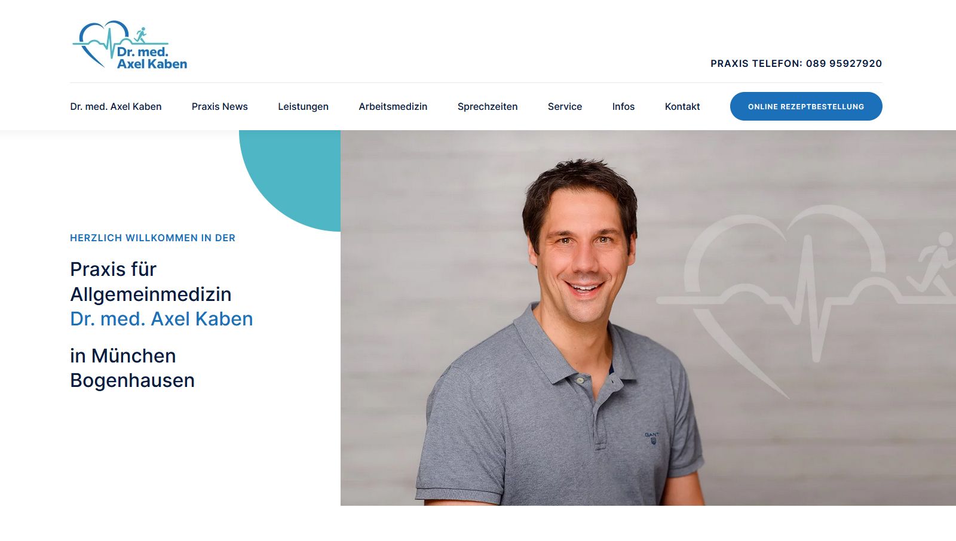Image resolution: width=956 pixels, height=541 pixels.
Task: Open Sprechzeiten in the navigation
Action: coord(488,106)
